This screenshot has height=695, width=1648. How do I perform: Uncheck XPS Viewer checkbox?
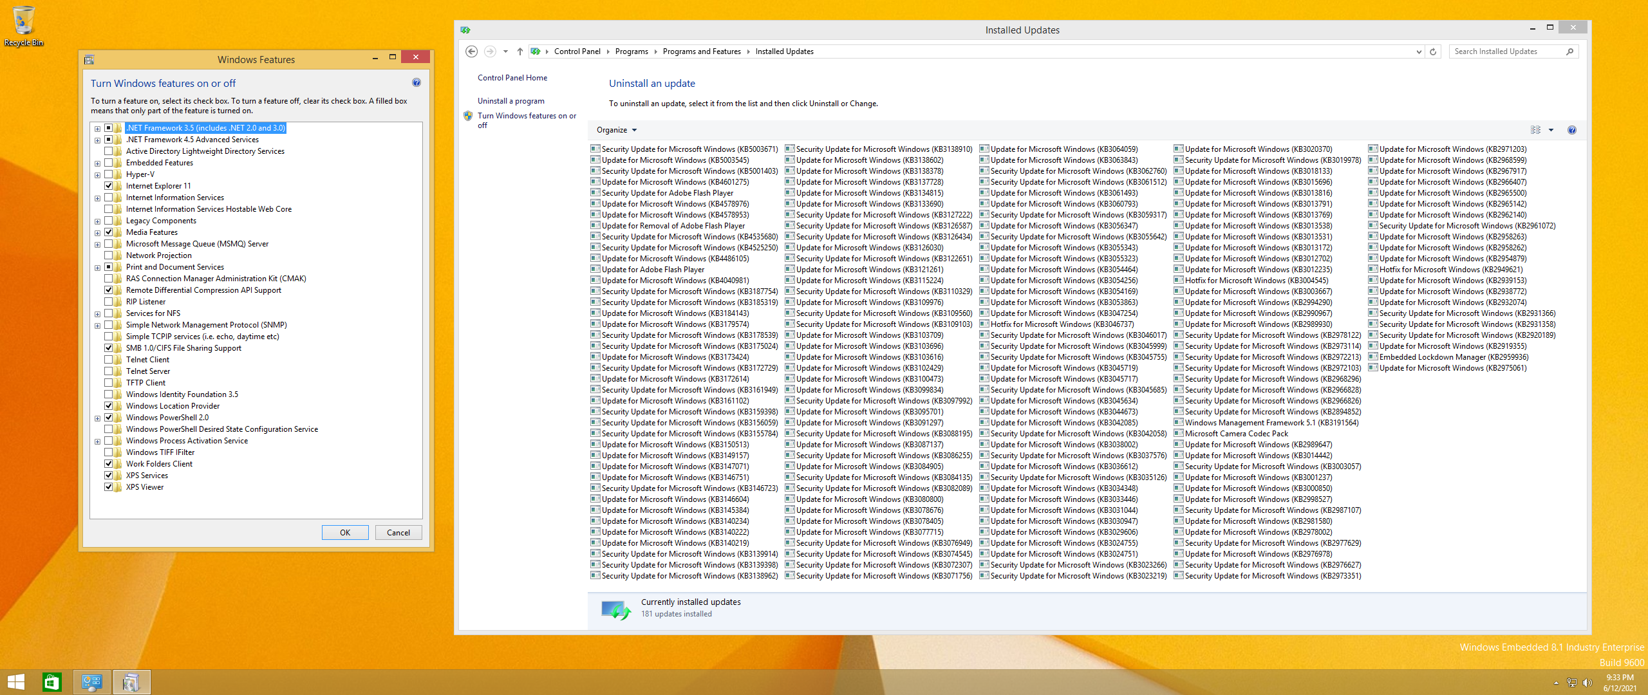coord(109,487)
